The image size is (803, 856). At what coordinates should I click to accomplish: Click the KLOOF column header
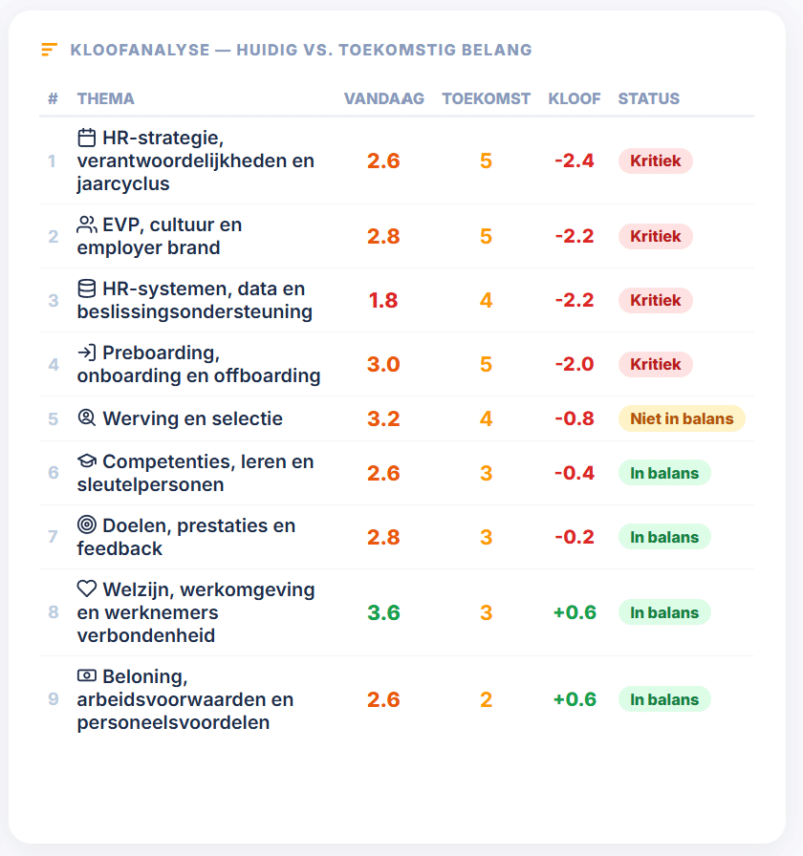pyautogui.click(x=575, y=98)
